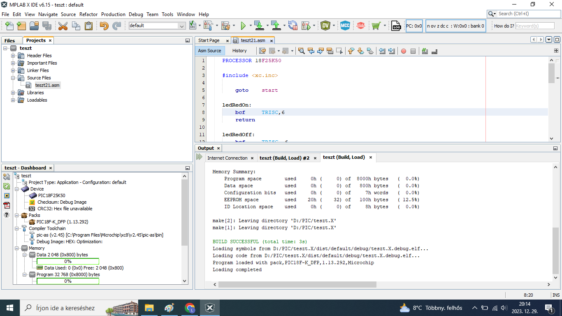The width and height of the screenshot is (562, 316).
Task: Open the PDF datasheet icon in Dashboard
Action: click(x=7, y=205)
